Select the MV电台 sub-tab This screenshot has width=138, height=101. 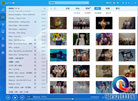pyautogui.click(x=77, y=13)
